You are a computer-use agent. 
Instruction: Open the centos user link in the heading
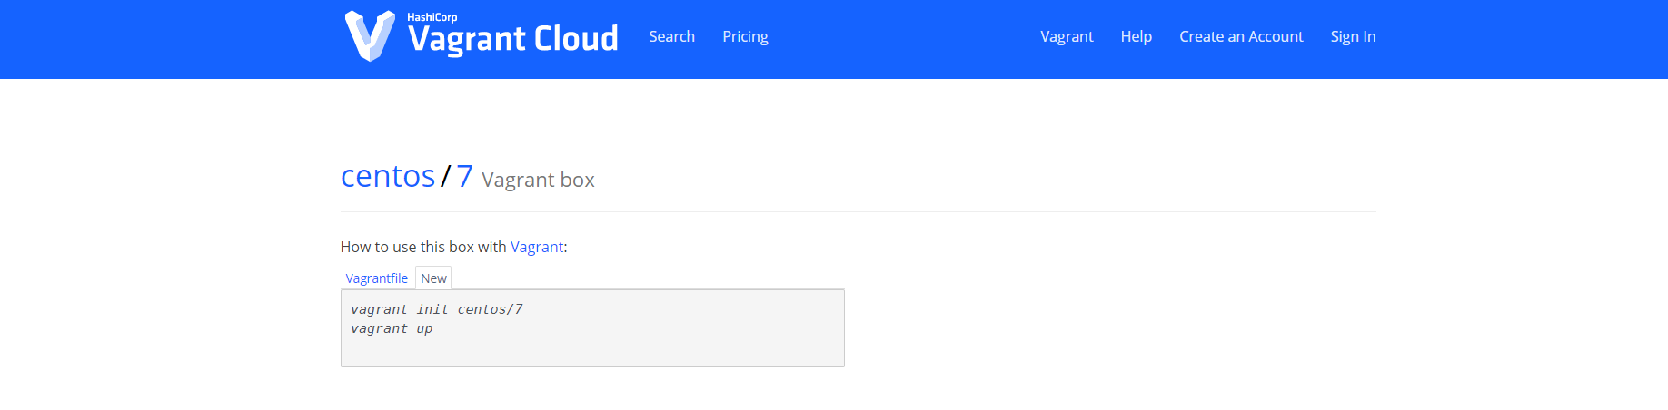click(388, 176)
